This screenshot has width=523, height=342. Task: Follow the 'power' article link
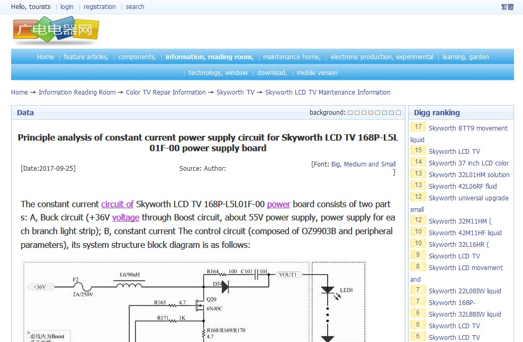278,204
